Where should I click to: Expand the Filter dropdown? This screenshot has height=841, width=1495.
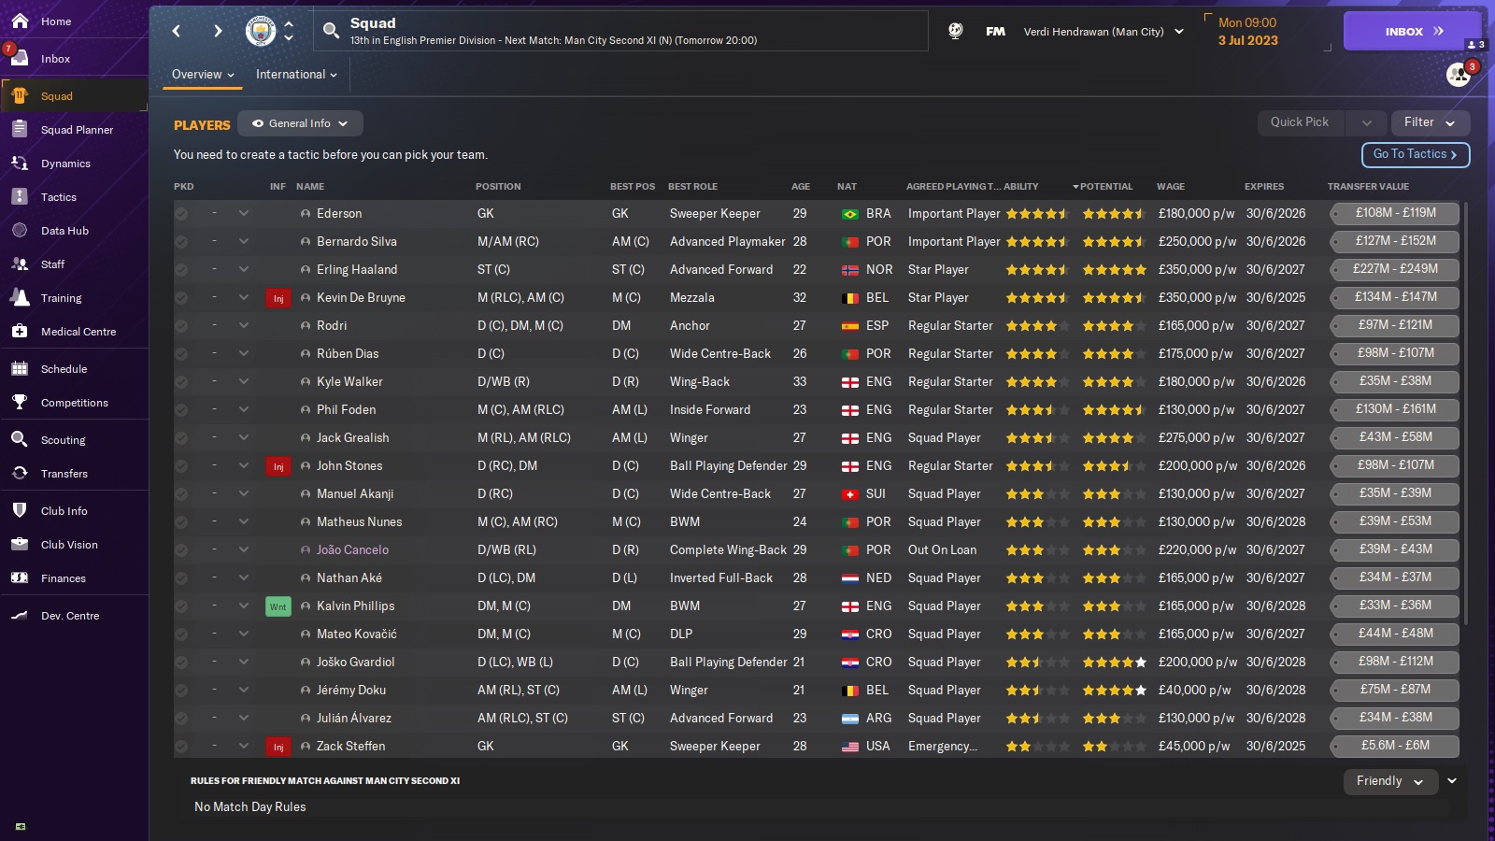point(1430,122)
